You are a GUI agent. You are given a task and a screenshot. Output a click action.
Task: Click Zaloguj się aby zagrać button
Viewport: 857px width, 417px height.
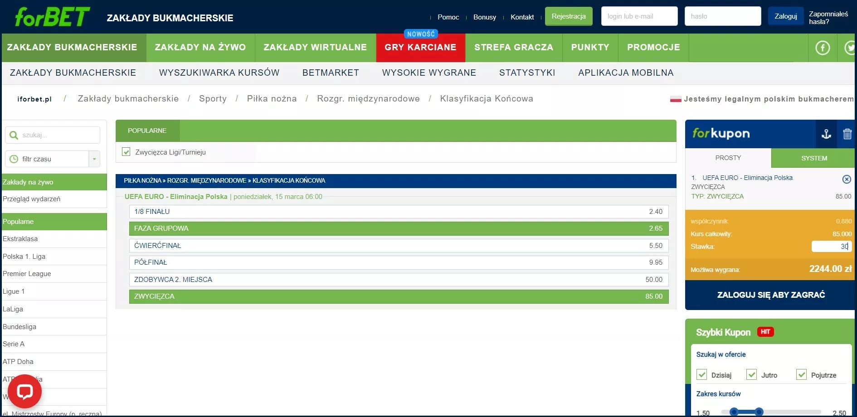(771, 295)
